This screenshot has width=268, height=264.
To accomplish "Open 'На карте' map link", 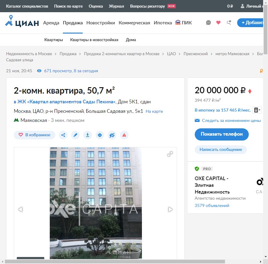I will (x=154, y=112).
